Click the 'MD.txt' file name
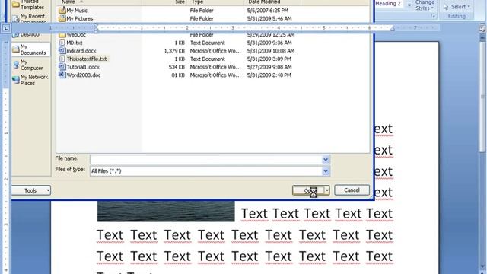Screen dimensions: 487x274 (75, 43)
